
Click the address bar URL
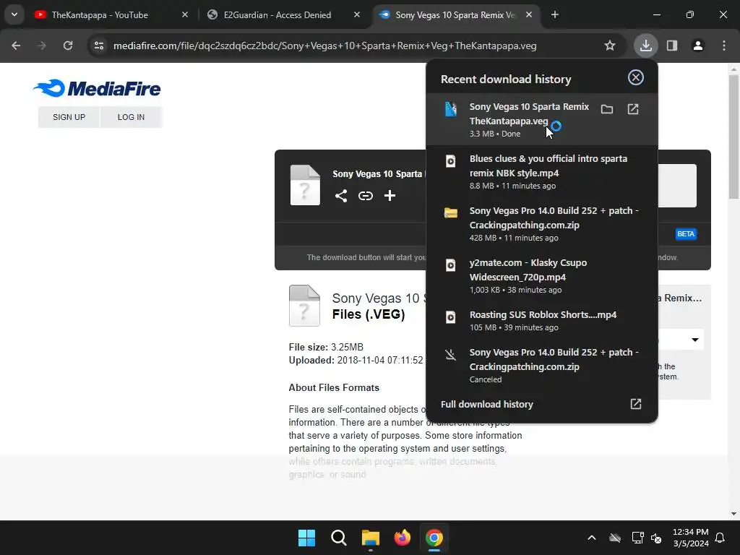tap(324, 46)
